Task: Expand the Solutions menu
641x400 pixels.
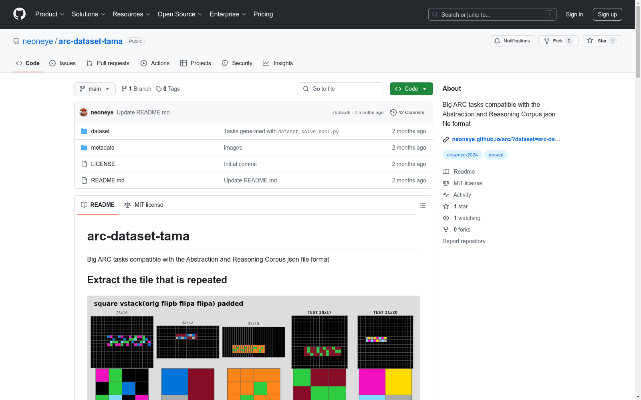Action: [89, 14]
